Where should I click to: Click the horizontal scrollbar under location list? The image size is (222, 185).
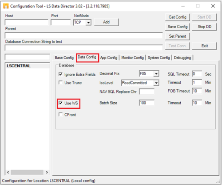tap(27, 172)
